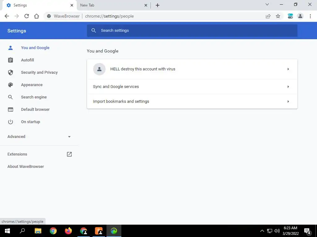Open the HELL destroy this account profile row
The width and height of the screenshot is (317, 237).
(x=192, y=69)
